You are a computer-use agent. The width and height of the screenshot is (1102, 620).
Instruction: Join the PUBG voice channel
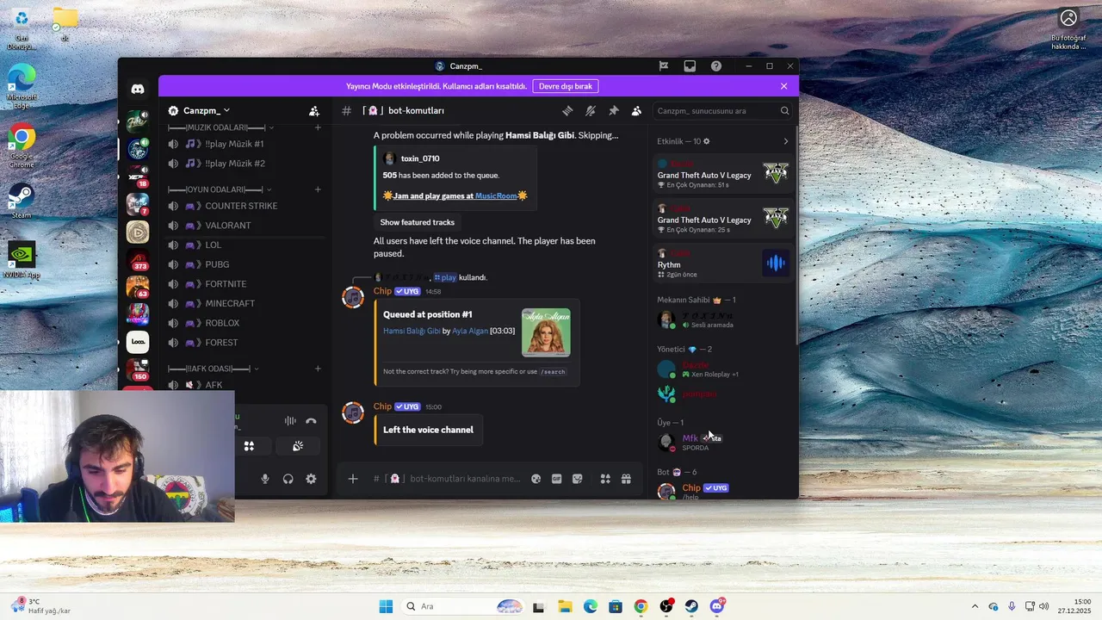[x=245, y=264]
